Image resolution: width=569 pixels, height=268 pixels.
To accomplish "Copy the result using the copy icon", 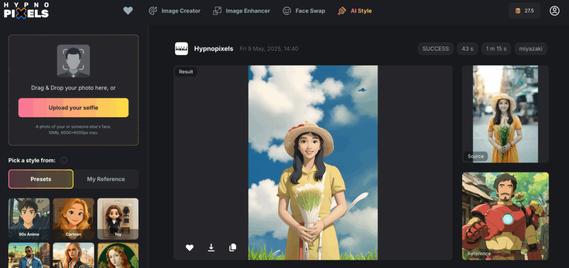I will point(233,247).
